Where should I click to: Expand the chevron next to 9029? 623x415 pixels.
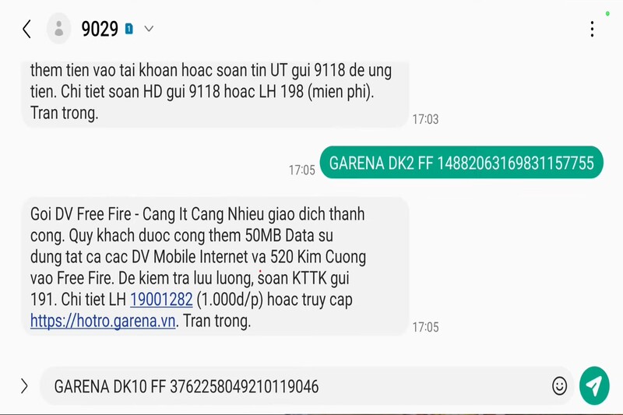[149, 29]
